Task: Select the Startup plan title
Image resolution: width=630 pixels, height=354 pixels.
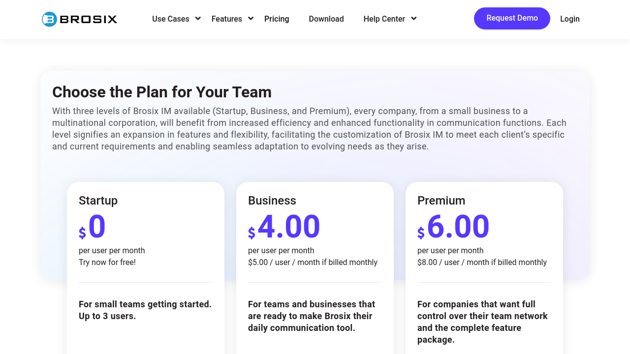Action: [x=98, y=201]
